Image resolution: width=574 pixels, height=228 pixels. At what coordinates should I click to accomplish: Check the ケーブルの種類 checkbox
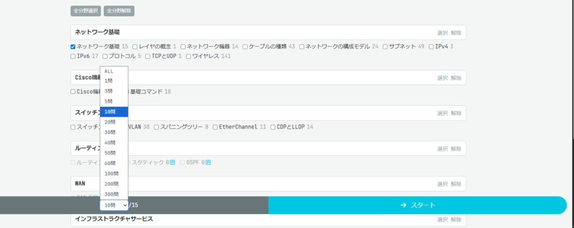(246, 47)
